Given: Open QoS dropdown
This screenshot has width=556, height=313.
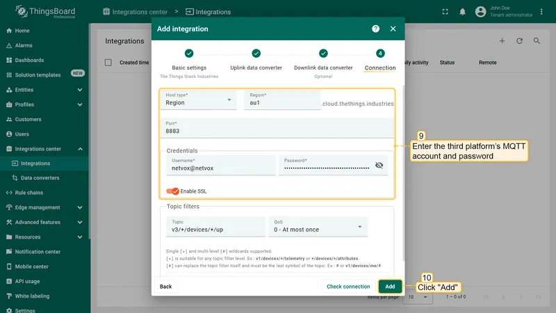Looking at the screenshot, I should pyautogui.click(x=318, y=227).
